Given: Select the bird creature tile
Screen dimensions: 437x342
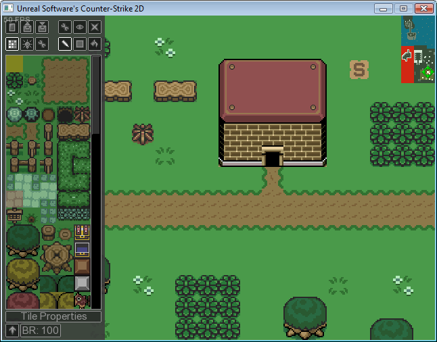Looking at the screenshot, I should pyautogui.click(x=82, y=300).
